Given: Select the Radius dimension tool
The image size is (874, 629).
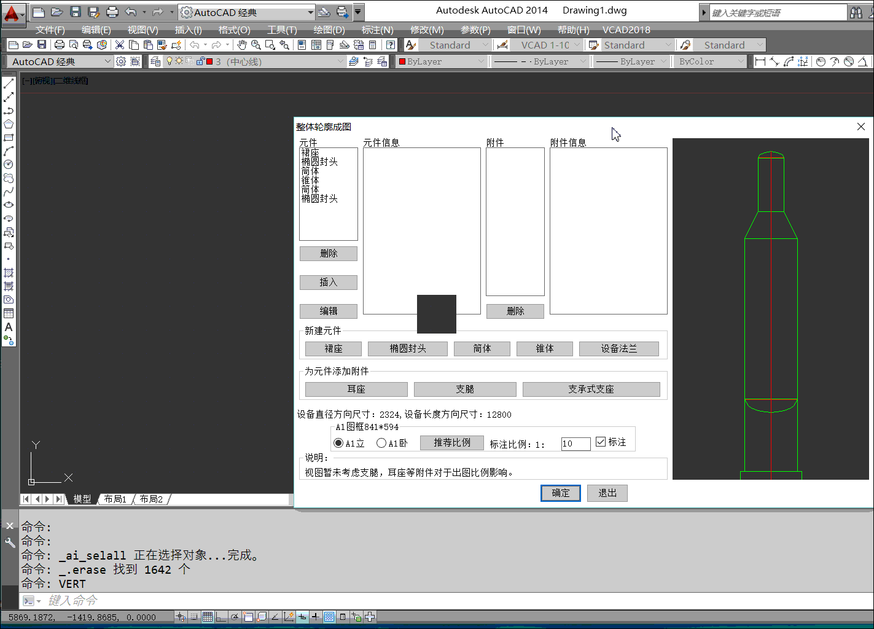Looking at the screenshot, I should click(821, 61).
